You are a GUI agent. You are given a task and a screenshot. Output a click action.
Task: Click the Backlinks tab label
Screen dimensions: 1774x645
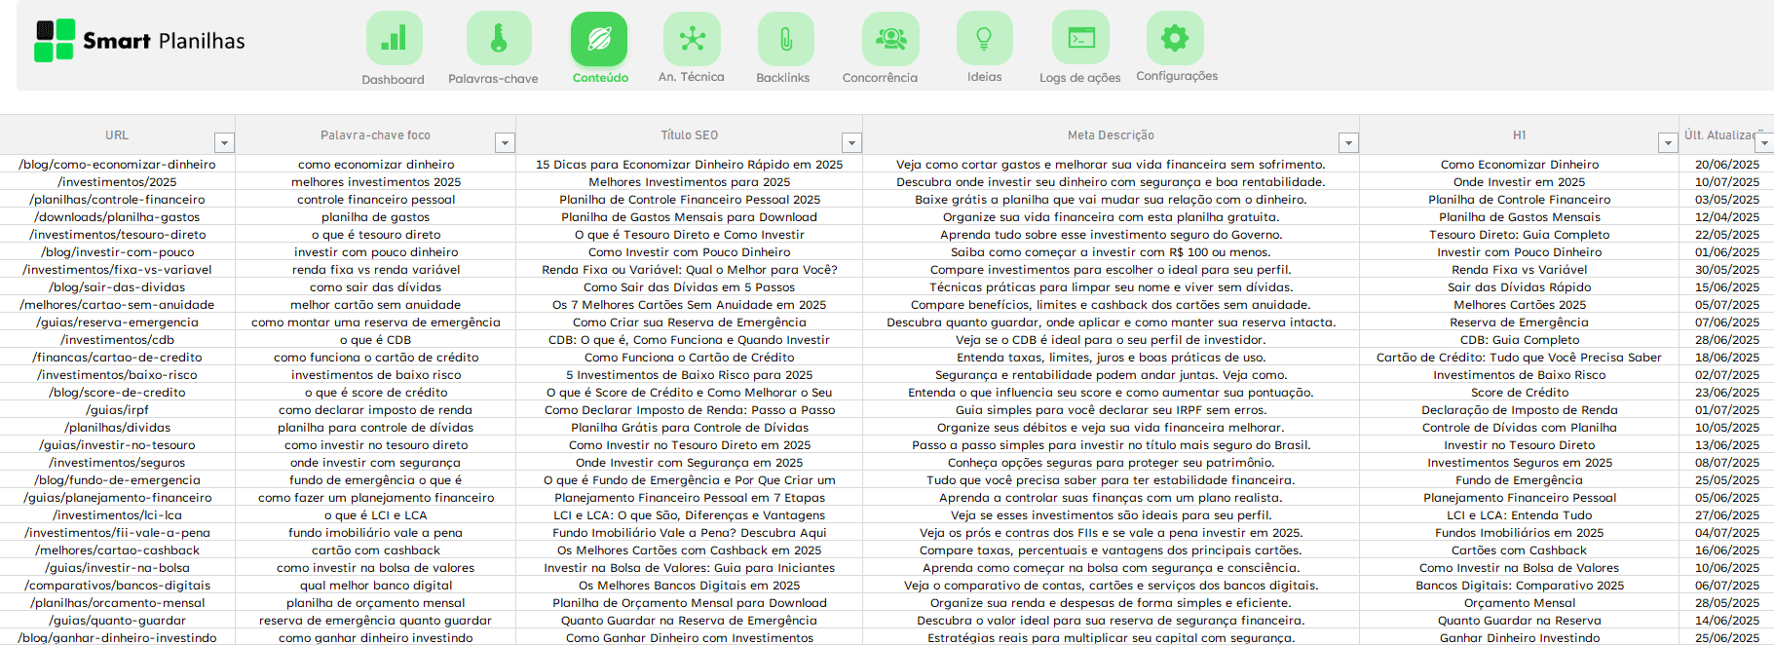(783, 78)
